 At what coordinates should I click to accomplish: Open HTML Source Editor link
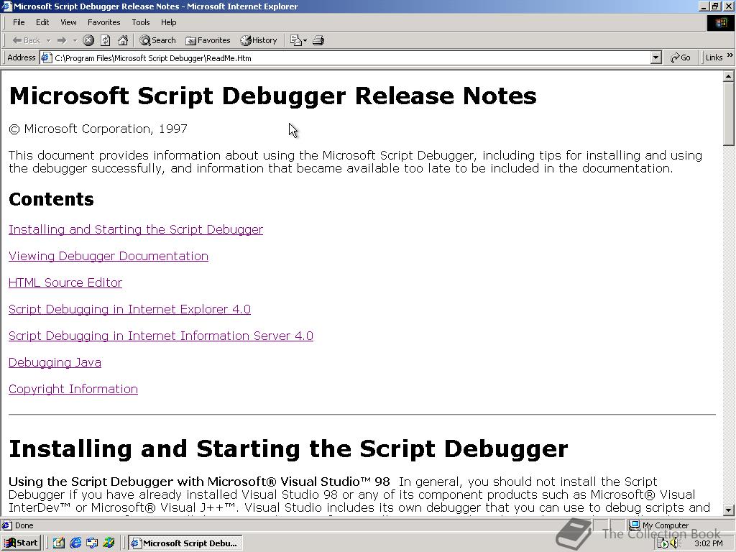(65, 282)
